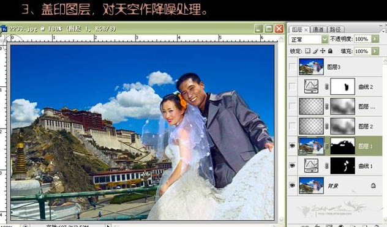Hide the 曲线 1 layer eye icon
This screenshot has height=227, width=387.
click(293, 165)
